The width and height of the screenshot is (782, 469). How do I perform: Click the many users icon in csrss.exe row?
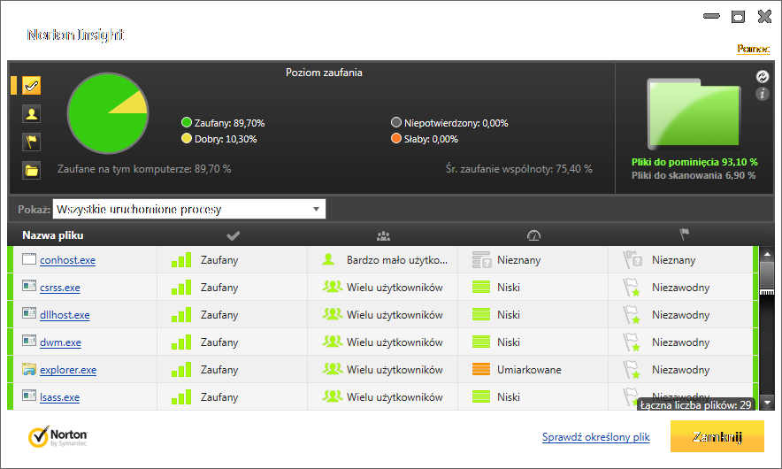pyautogui.click(x=332, y=287)
